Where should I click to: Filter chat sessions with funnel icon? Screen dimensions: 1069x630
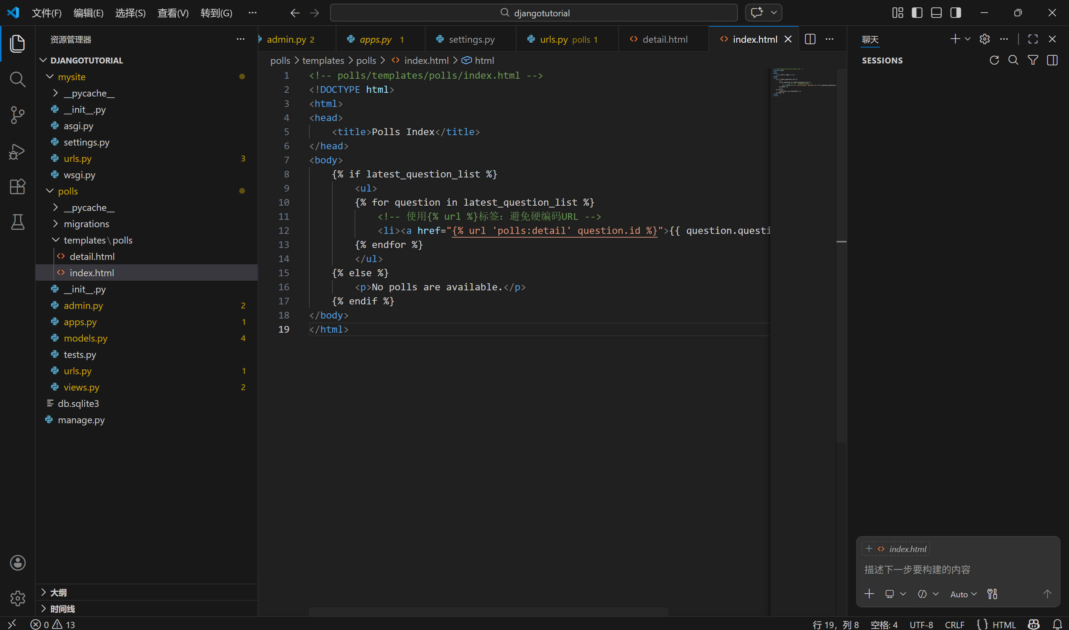click(1033, 60)
